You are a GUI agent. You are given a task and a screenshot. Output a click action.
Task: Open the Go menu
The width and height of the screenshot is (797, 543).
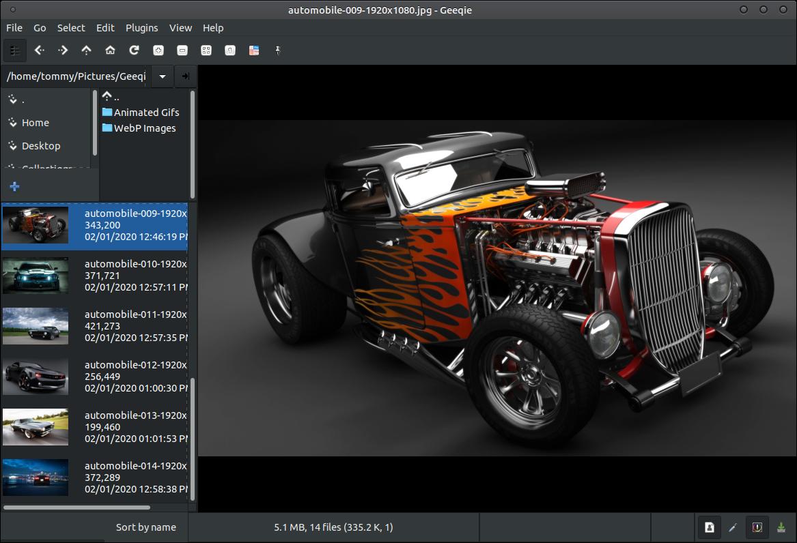(x=40, y=28)
